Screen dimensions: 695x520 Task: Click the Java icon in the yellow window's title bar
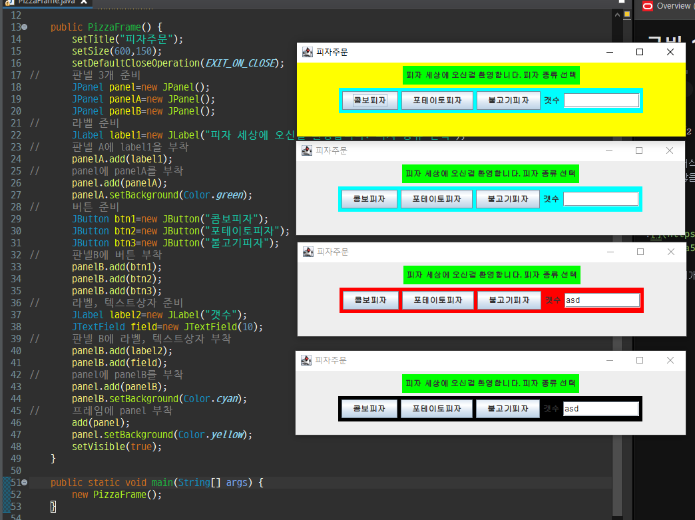[x=307, y=53]
